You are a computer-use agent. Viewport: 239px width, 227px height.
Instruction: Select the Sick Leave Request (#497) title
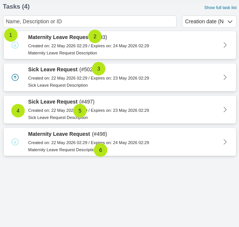(x=61, y=102)
